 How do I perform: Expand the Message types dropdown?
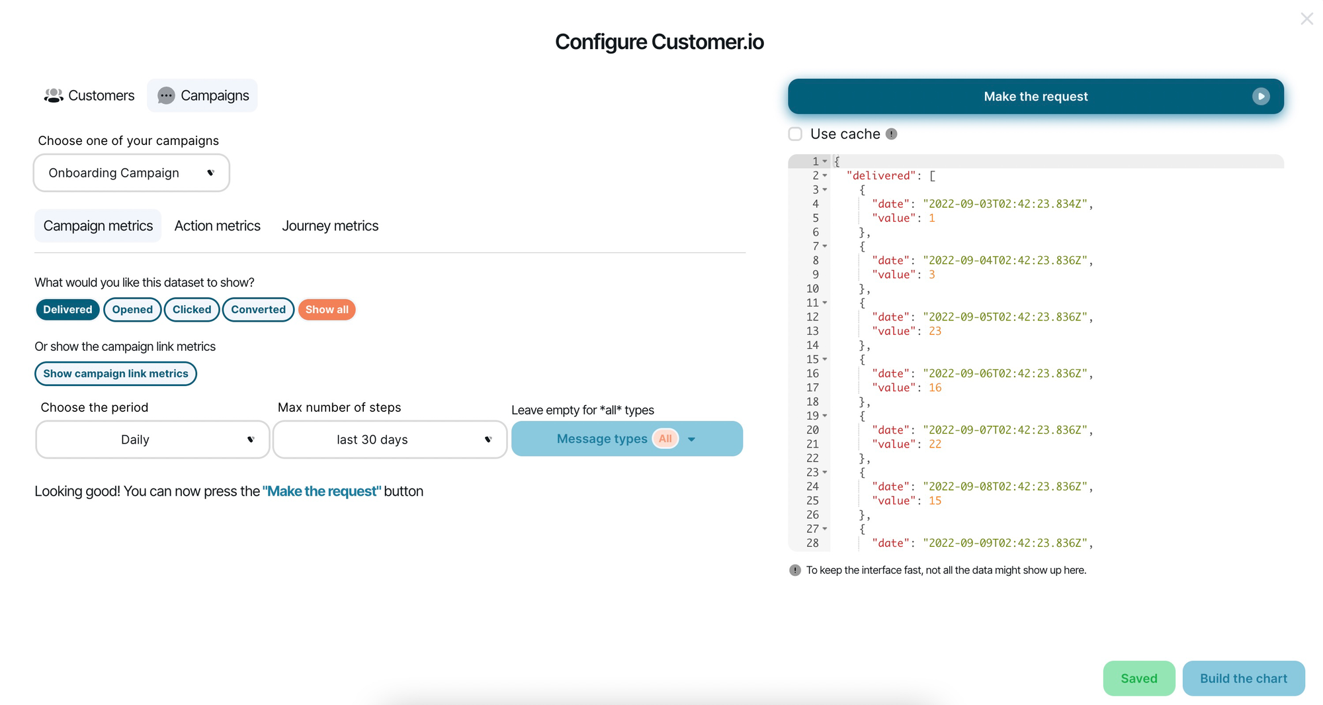[692, 438]
